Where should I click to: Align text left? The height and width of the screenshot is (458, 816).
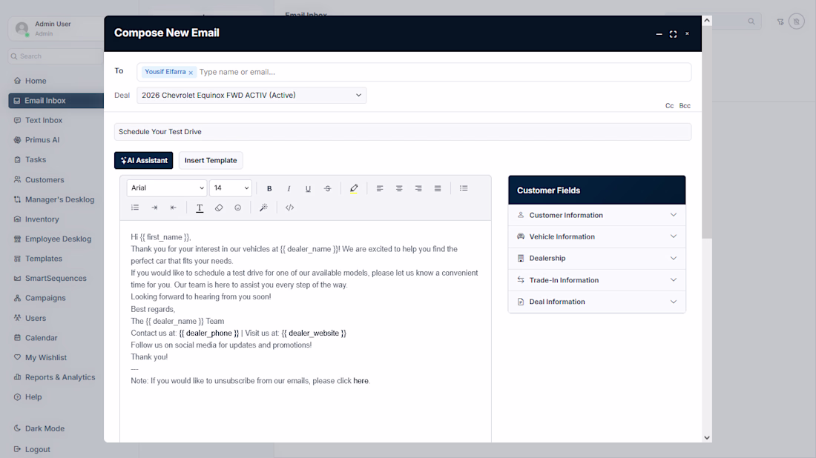[x=380, y=188]
